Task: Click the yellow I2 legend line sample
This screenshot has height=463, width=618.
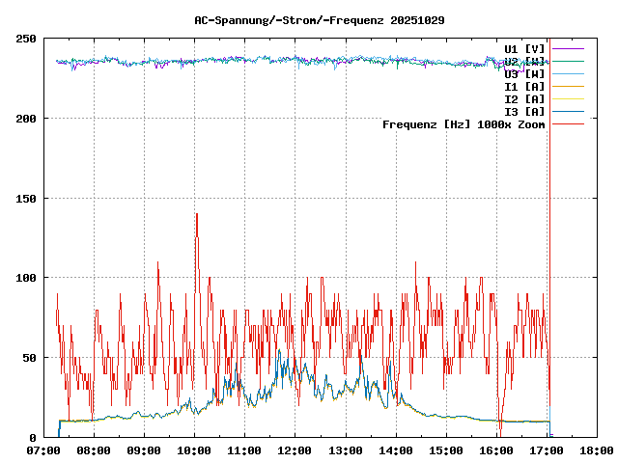Action: pyautogui.click(x=568, y=98)
